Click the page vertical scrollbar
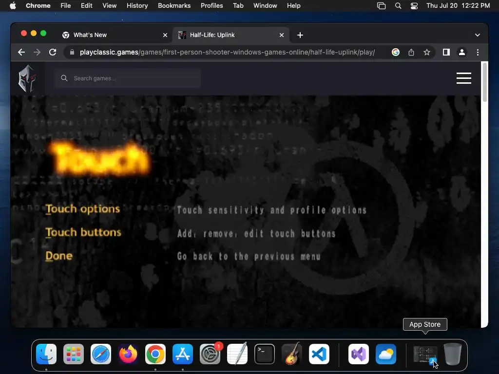The height and width of the screenshot is (374, 499). [485, 83]
